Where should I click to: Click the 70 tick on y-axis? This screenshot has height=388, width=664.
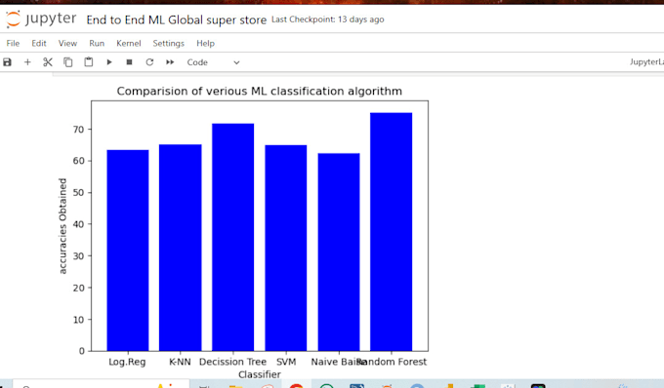pyautogui.click(x=78, y=130)
